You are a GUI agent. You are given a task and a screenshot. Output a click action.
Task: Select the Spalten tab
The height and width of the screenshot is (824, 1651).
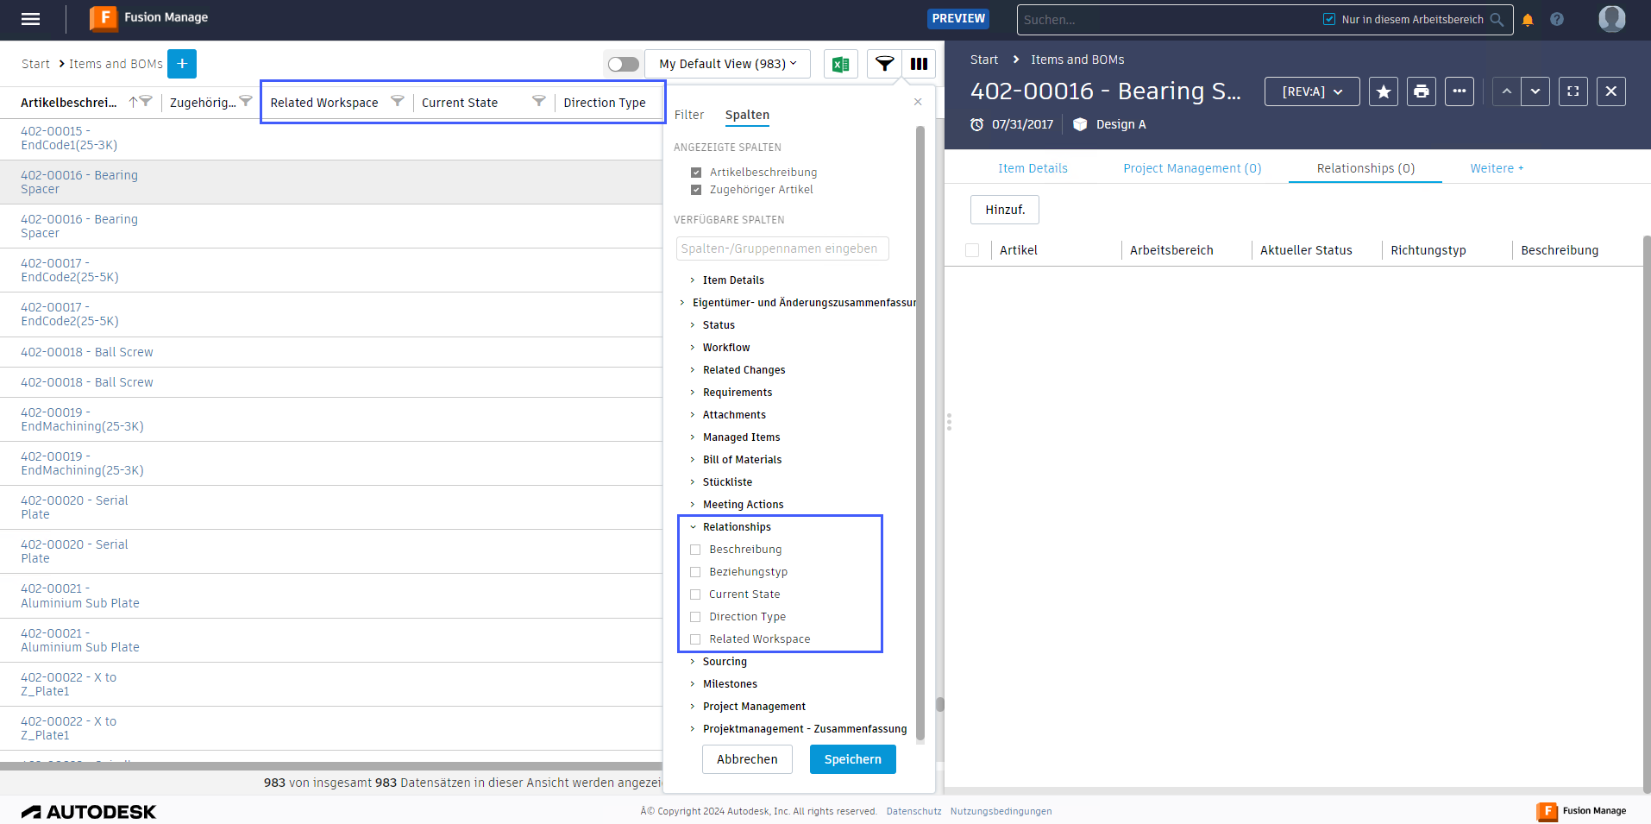[x=747, y=115]
